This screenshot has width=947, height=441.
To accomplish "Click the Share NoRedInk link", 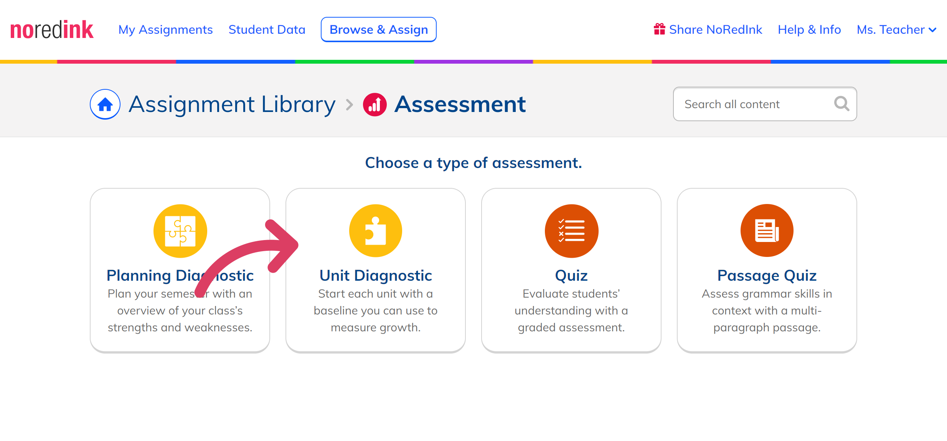I will 716,30.
